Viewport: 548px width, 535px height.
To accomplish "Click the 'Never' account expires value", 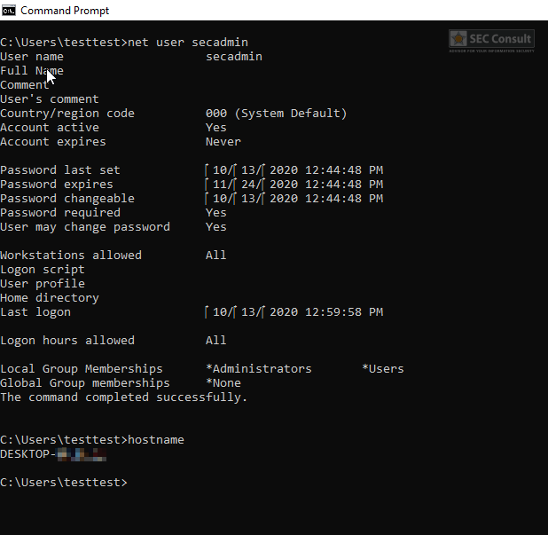I will tap(223, 142).
